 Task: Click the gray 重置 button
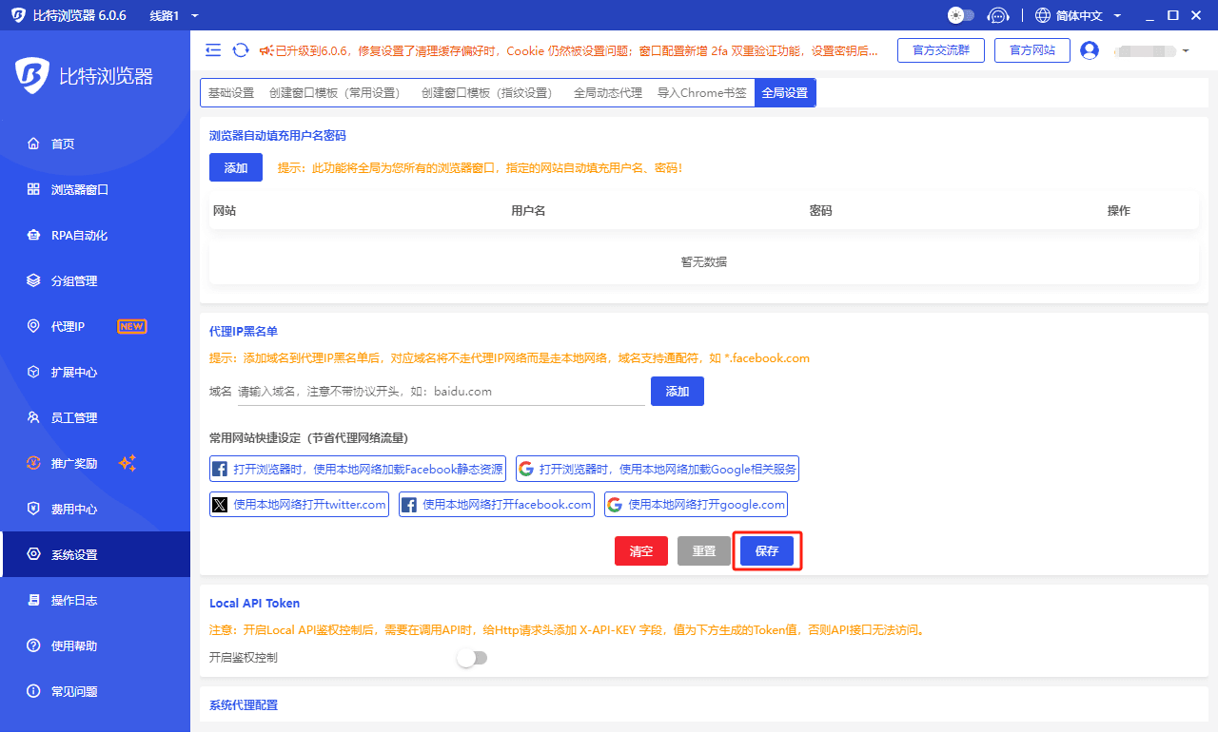tap(704, 550)
